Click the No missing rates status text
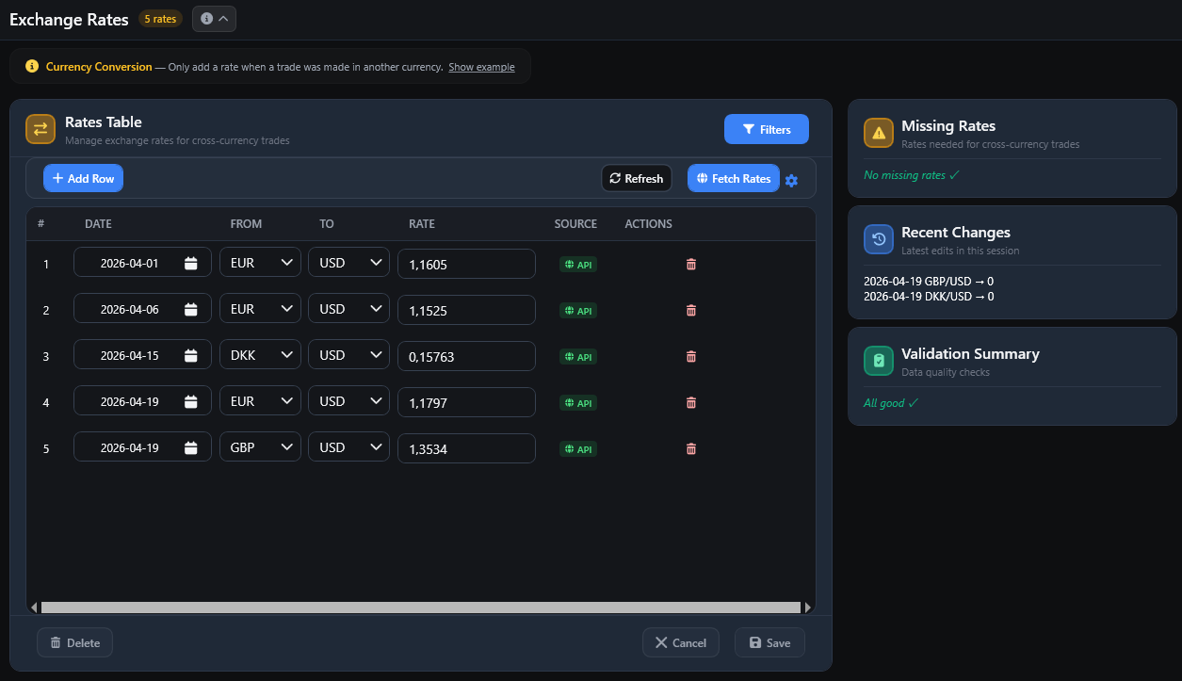This screenshot has width=1182, height=681. coord(911,175)
